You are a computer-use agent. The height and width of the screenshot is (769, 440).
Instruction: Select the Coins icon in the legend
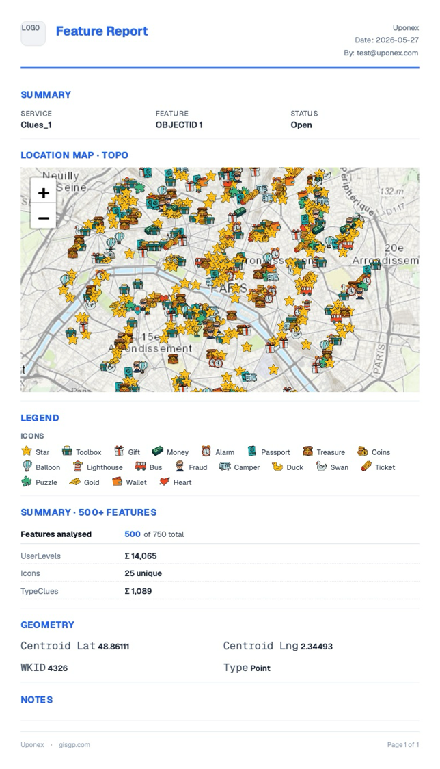point(363,452)
